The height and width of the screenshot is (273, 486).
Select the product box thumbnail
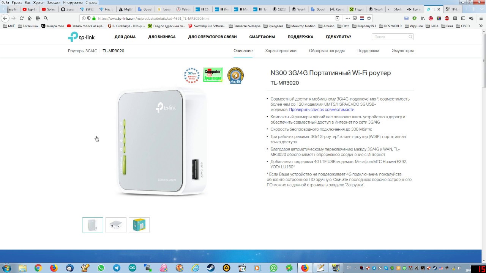pos(139,225)
